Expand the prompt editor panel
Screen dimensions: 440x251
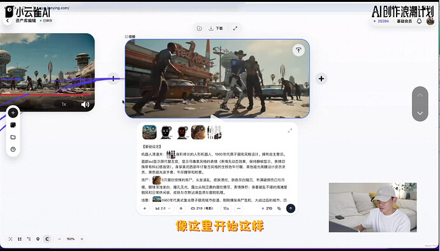tap(290, 131)
